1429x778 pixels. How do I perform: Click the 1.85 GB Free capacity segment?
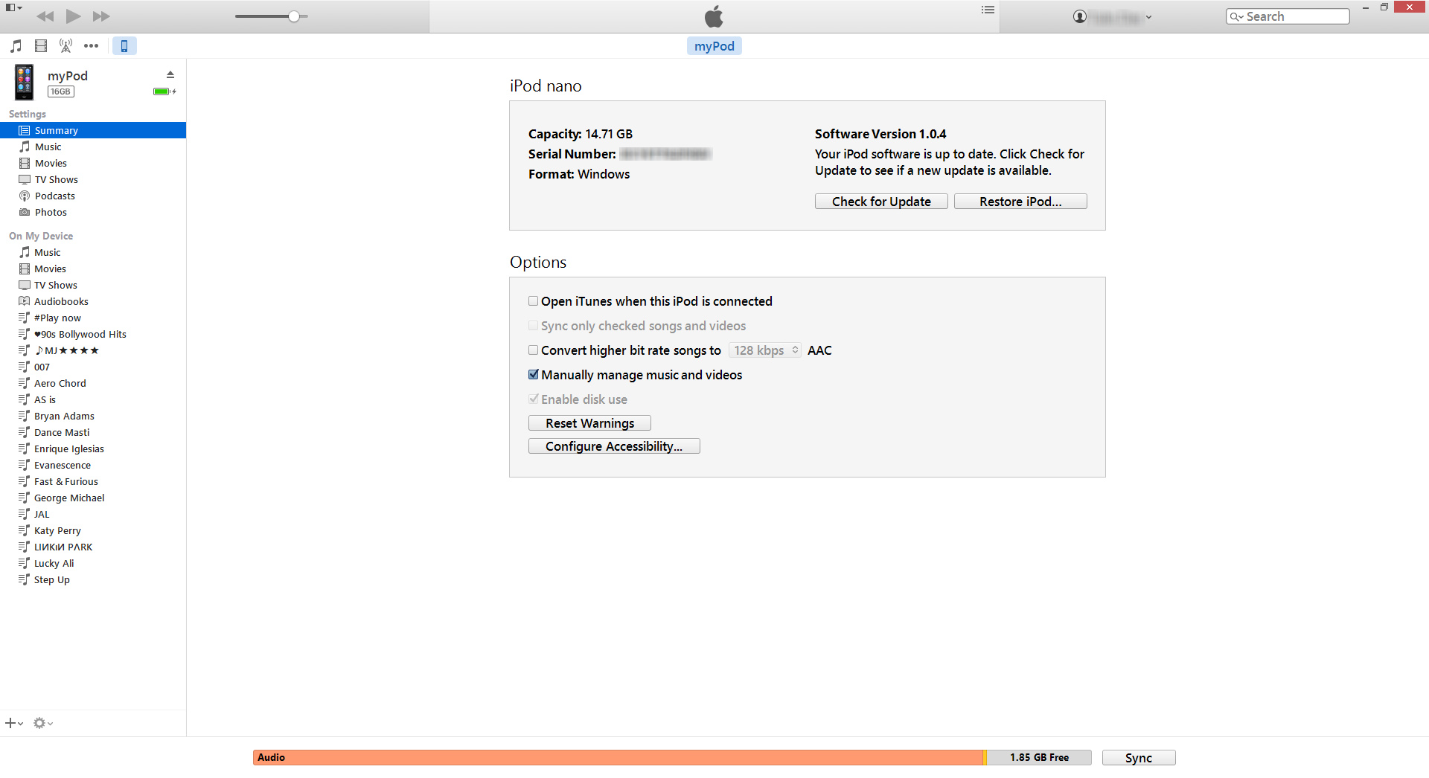tap(1039, 757)
